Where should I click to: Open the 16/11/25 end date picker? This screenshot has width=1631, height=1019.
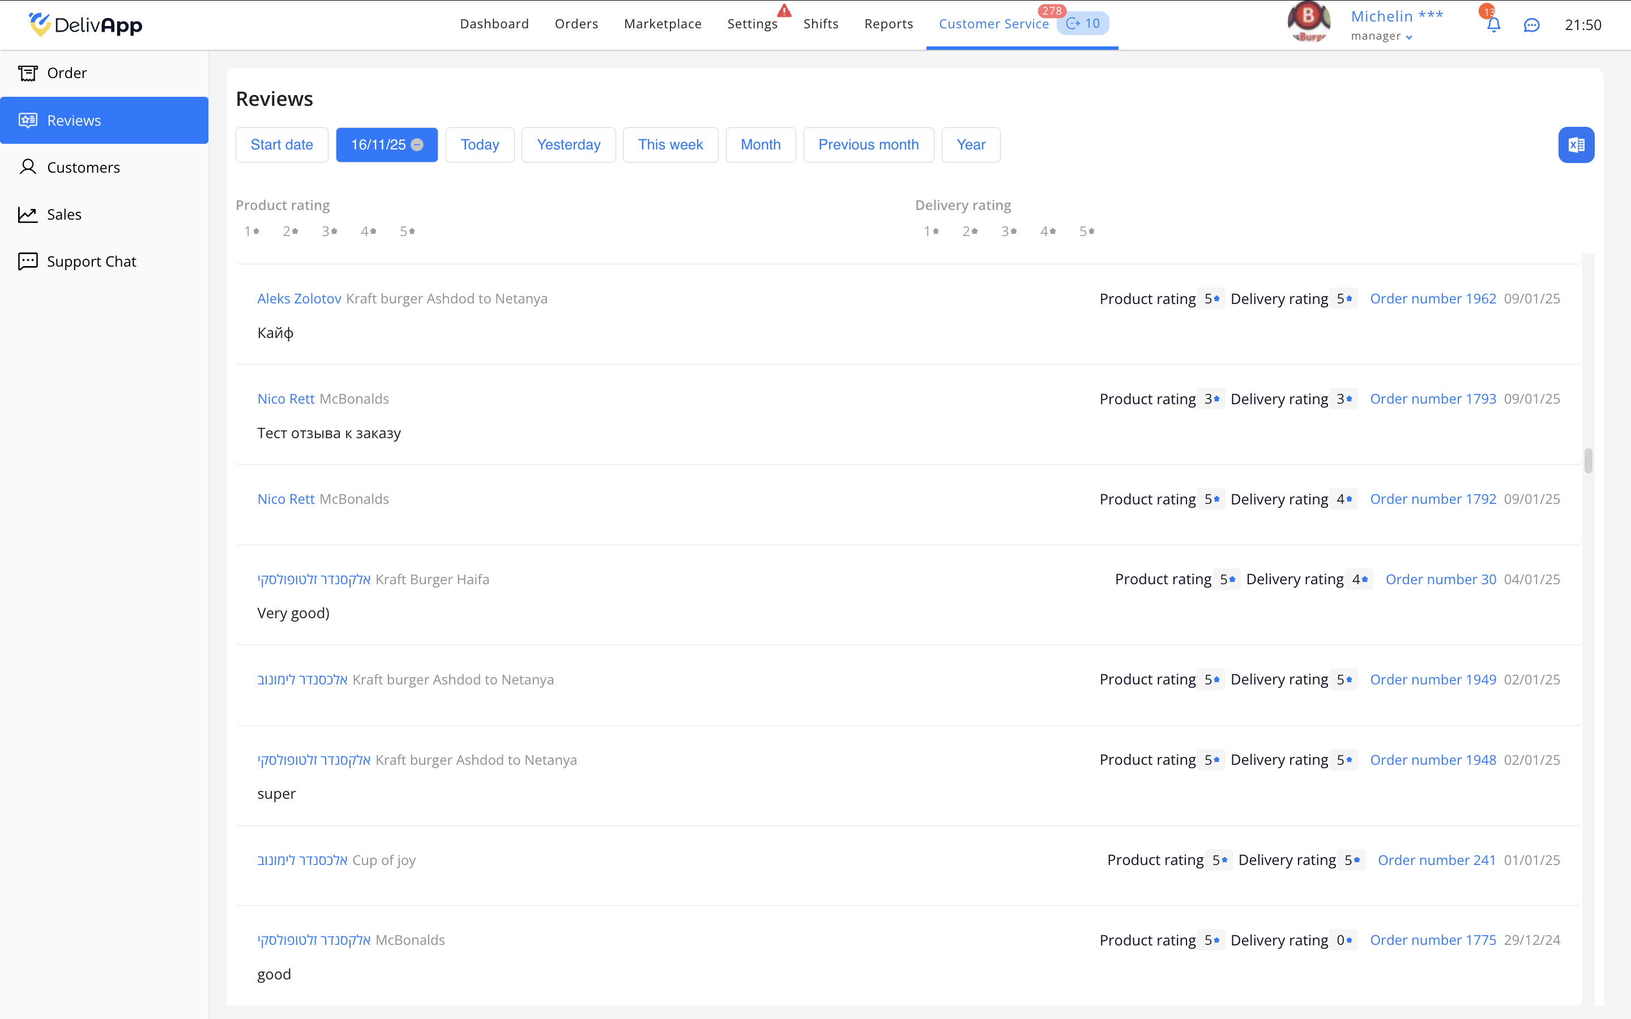coord(378,145)
